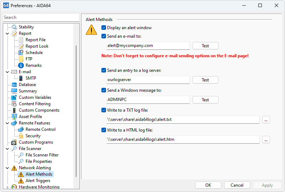The image size is (285, 192).
Task: Browse for TXT log file path
Action: pyautogui.click(x=266, y=120)
